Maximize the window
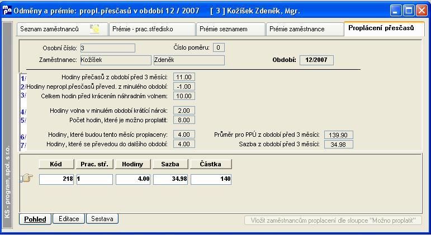Image resolution: width=431 pixels, height=235 pixels. coord(409,11)
